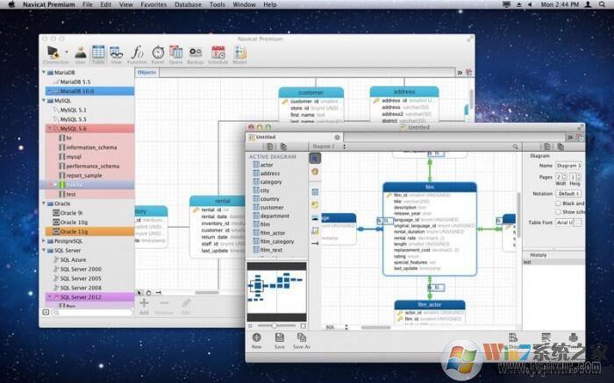This screenshot has height=383, width=614.
Task: Open the File menu
Action: (88, 4)
